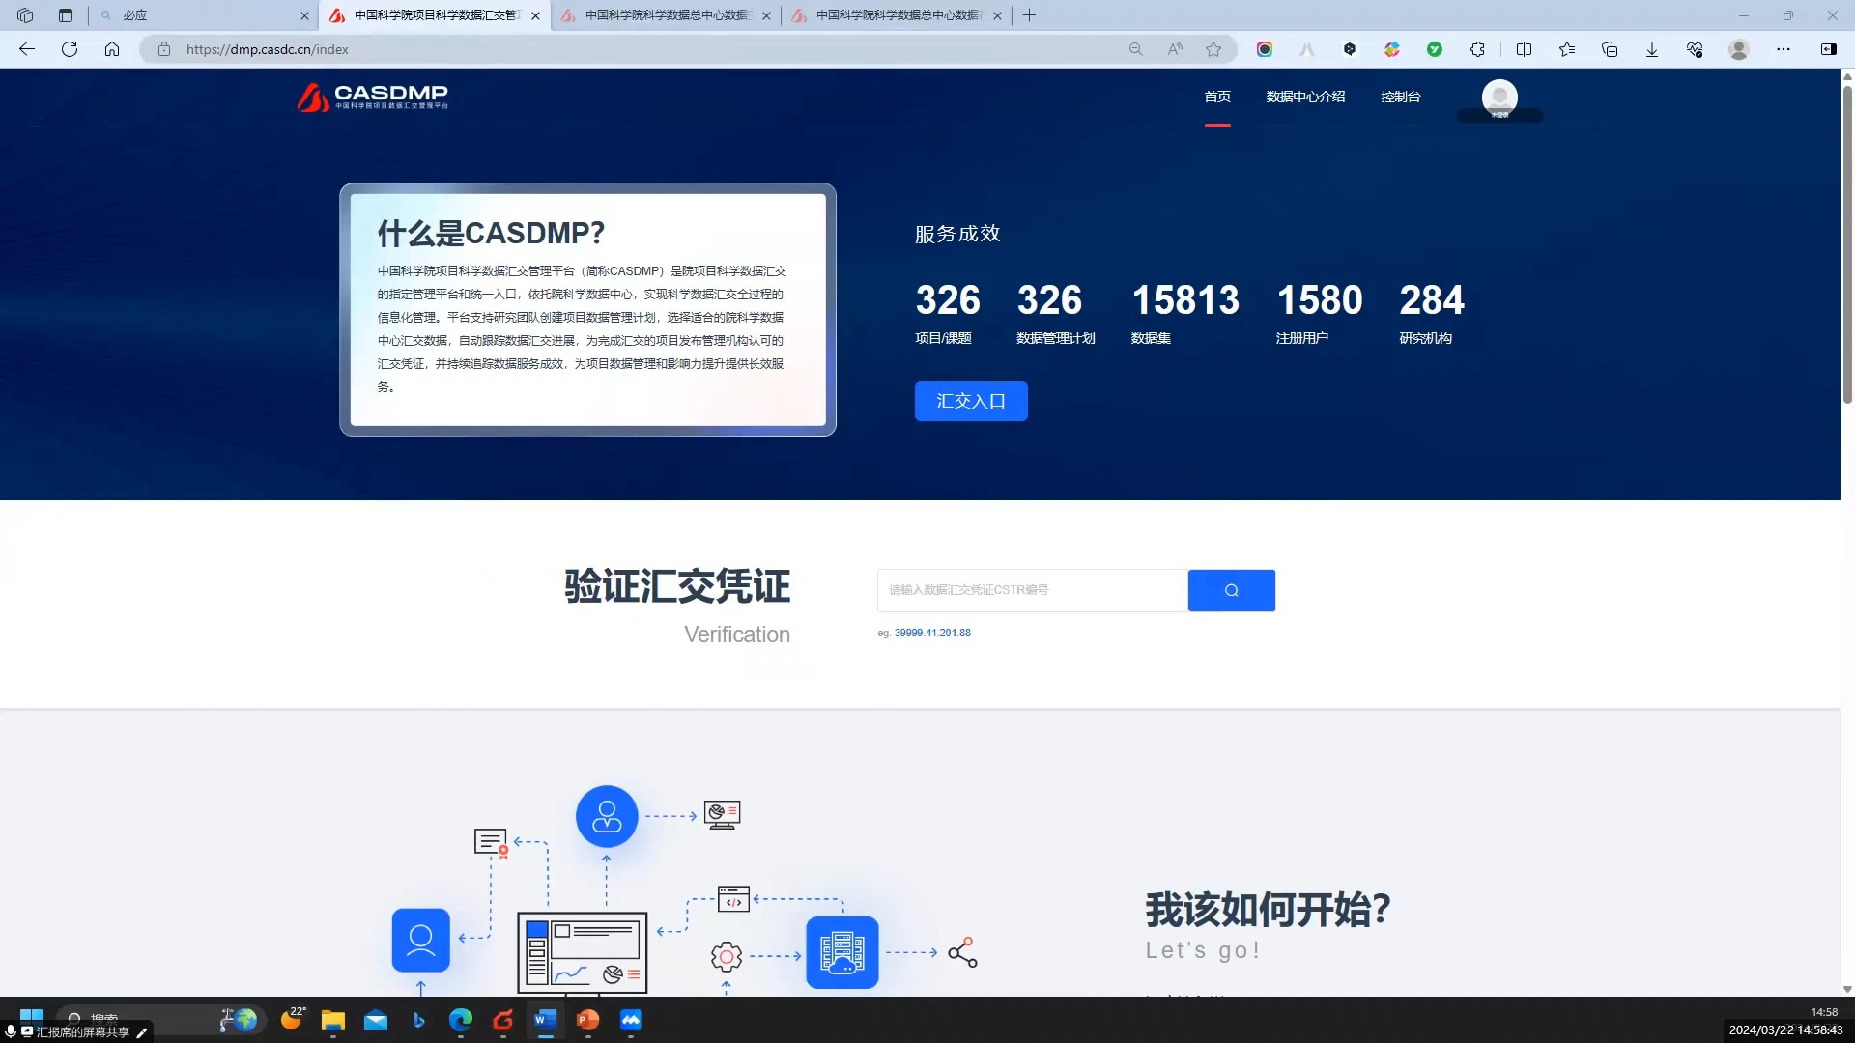1855x1043 pixels.
Task: Open the blue meeting app in the taskbar
Action: (x=631, y=1020)
